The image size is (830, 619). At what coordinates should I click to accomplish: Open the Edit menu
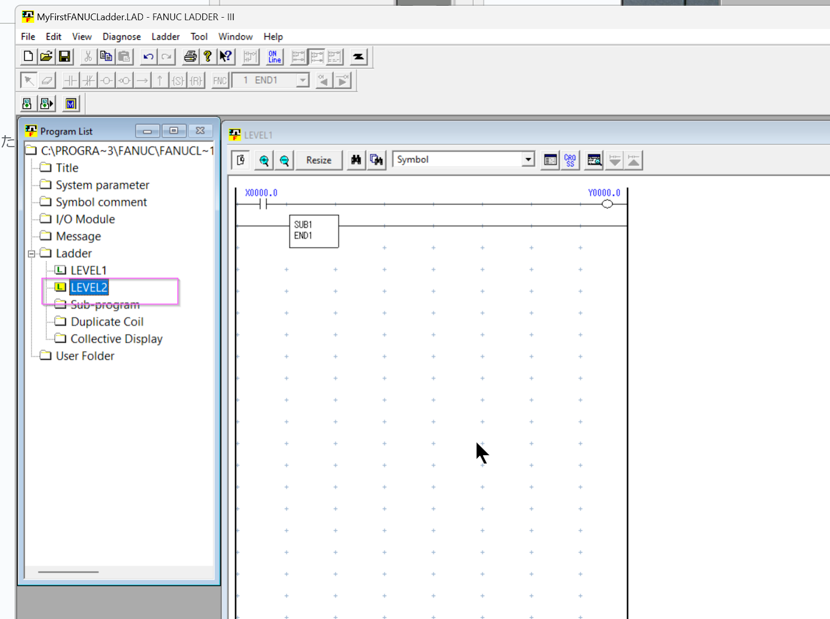[x=53, y=37]
